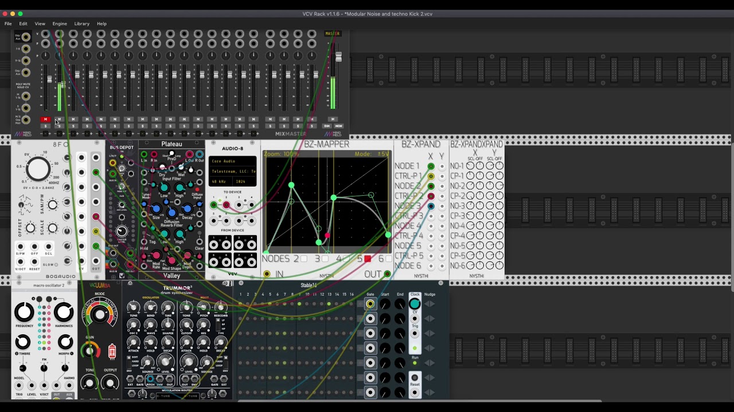Viewport: 734px width, 412px height.
Task: Click the Plateau Mod Depth knob
Action: click(x=187, y=256)
